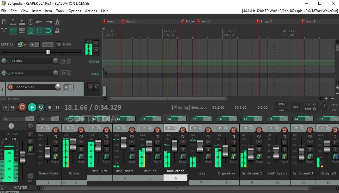Viewport: 339px width, 193px height.
Task: Toggle the locking padlock icon
Action: 57,31
